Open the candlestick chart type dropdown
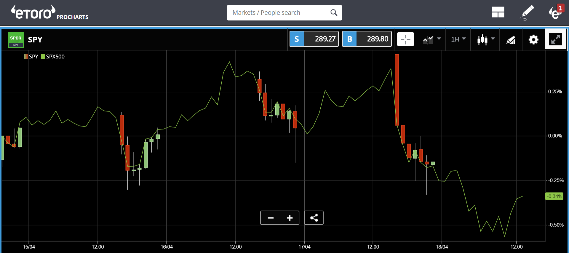569x253 pixels. click(485, 39)
